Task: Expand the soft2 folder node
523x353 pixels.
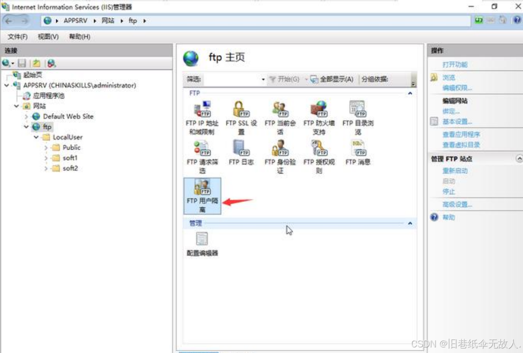Action: (46, 168)
